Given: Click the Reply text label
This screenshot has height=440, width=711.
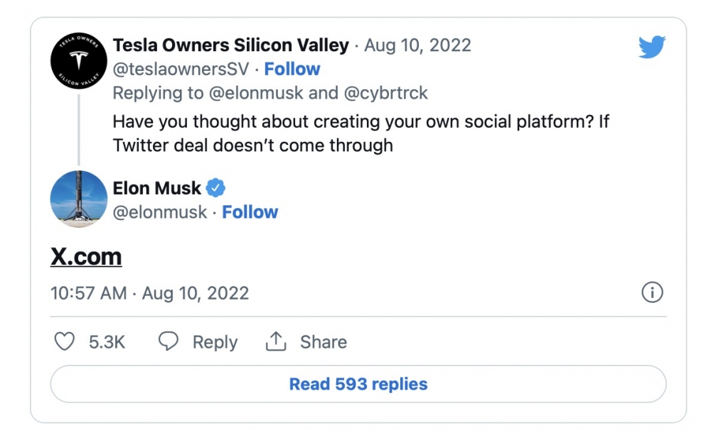Looking at the screenshot, I should click(215, 342).
